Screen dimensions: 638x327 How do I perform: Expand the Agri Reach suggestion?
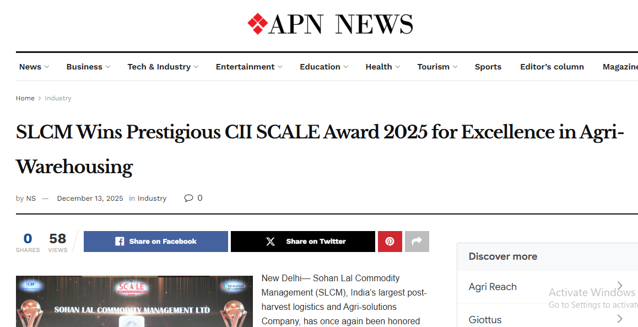[x=545, y=287]
